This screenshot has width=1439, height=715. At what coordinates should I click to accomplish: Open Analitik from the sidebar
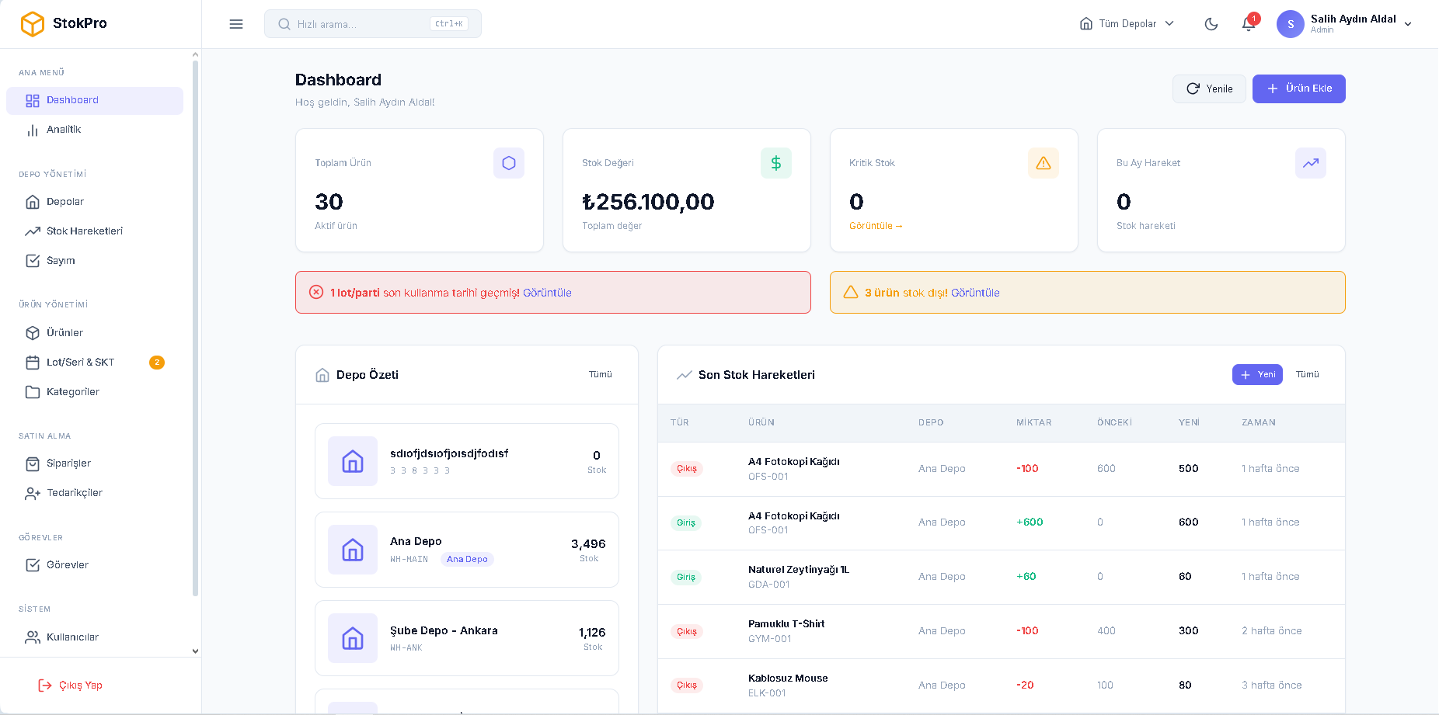tap(64, 130)
